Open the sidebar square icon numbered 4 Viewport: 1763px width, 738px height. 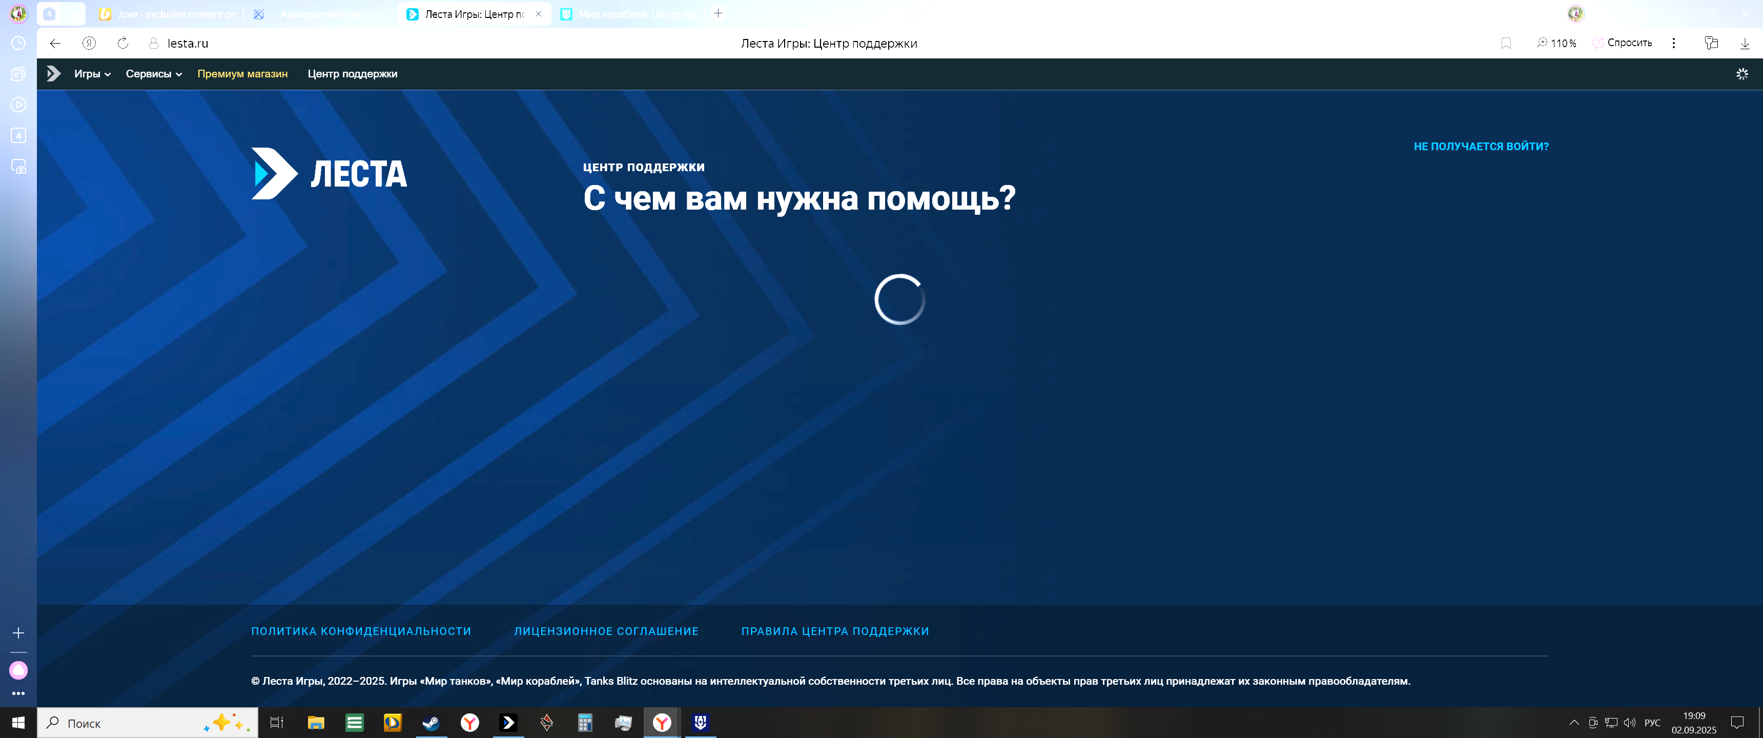click(18, 135)
